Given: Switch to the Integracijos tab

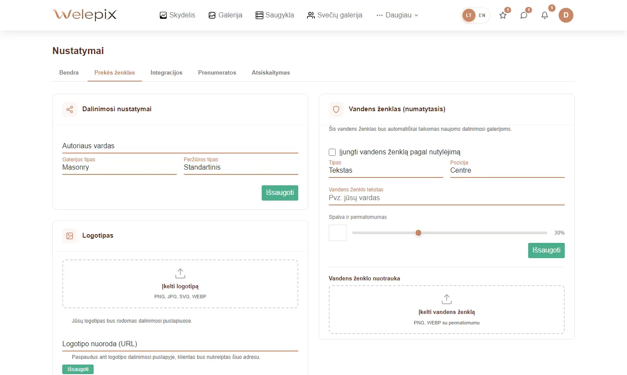Looking at the screenshot, I should (x=166, y=73).
